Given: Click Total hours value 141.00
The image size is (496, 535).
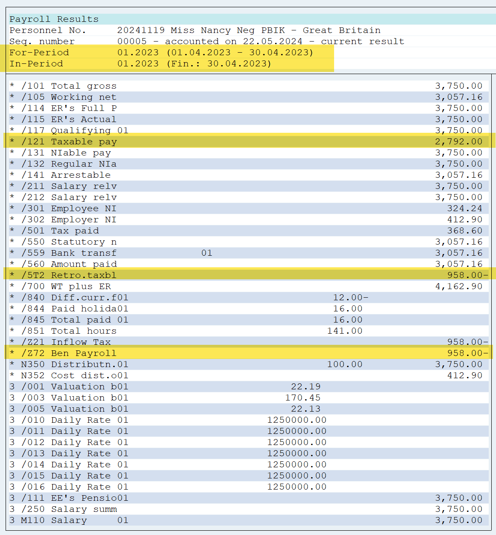Looking at the screenshot, I should click(345, 331).
